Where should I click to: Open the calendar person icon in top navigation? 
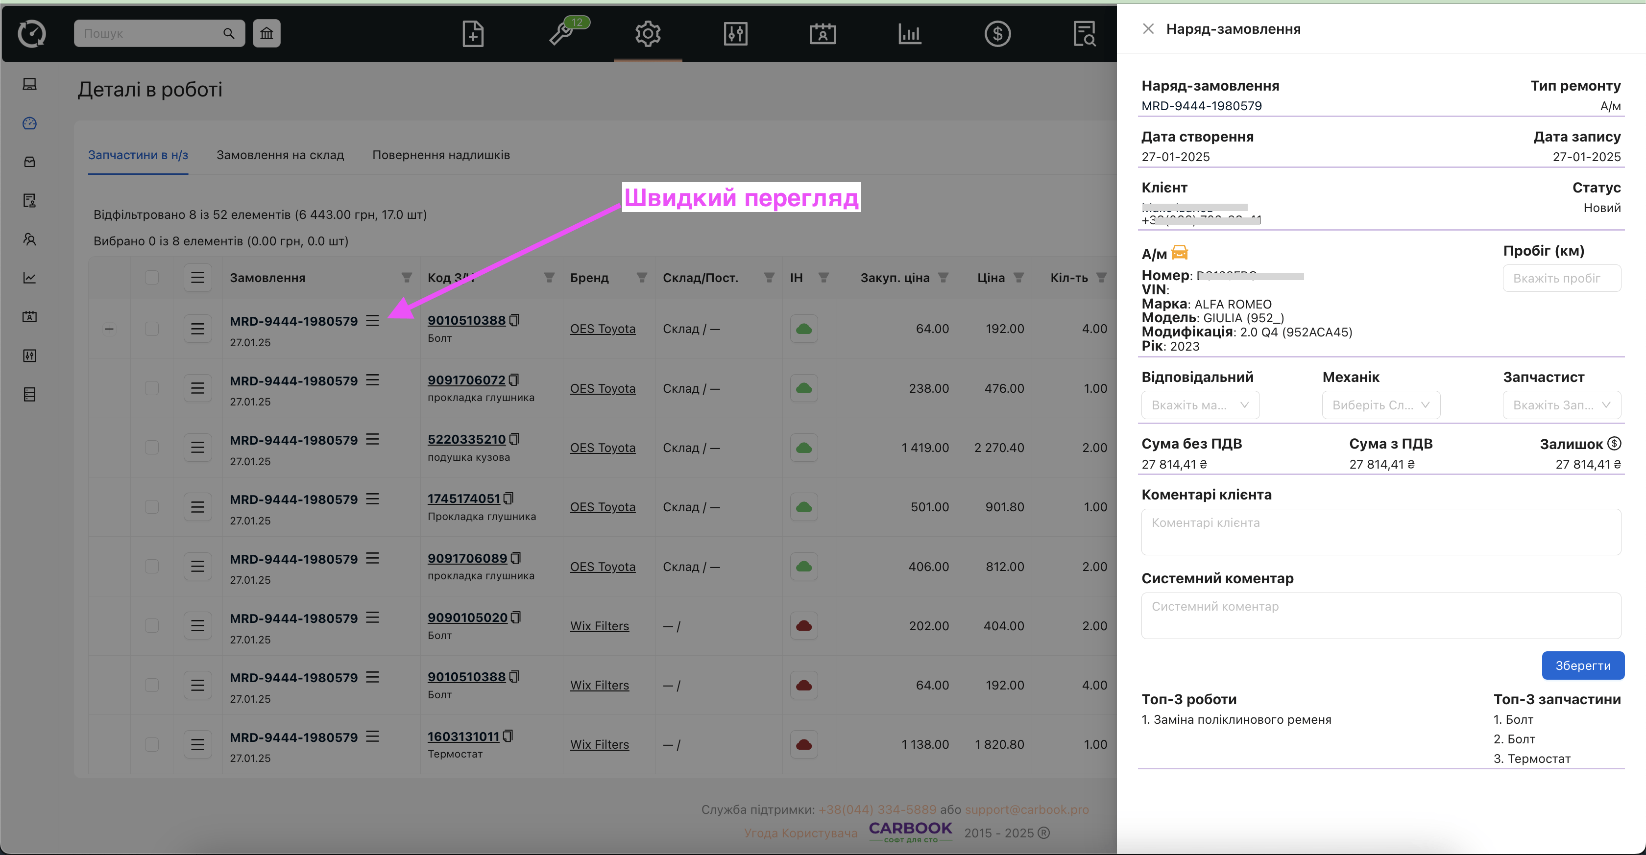823,34
